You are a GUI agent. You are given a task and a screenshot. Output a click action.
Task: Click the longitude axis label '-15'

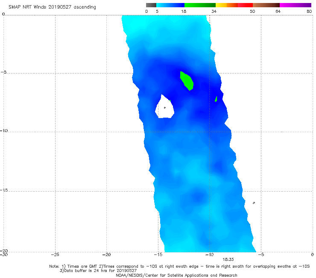[158, 254]
